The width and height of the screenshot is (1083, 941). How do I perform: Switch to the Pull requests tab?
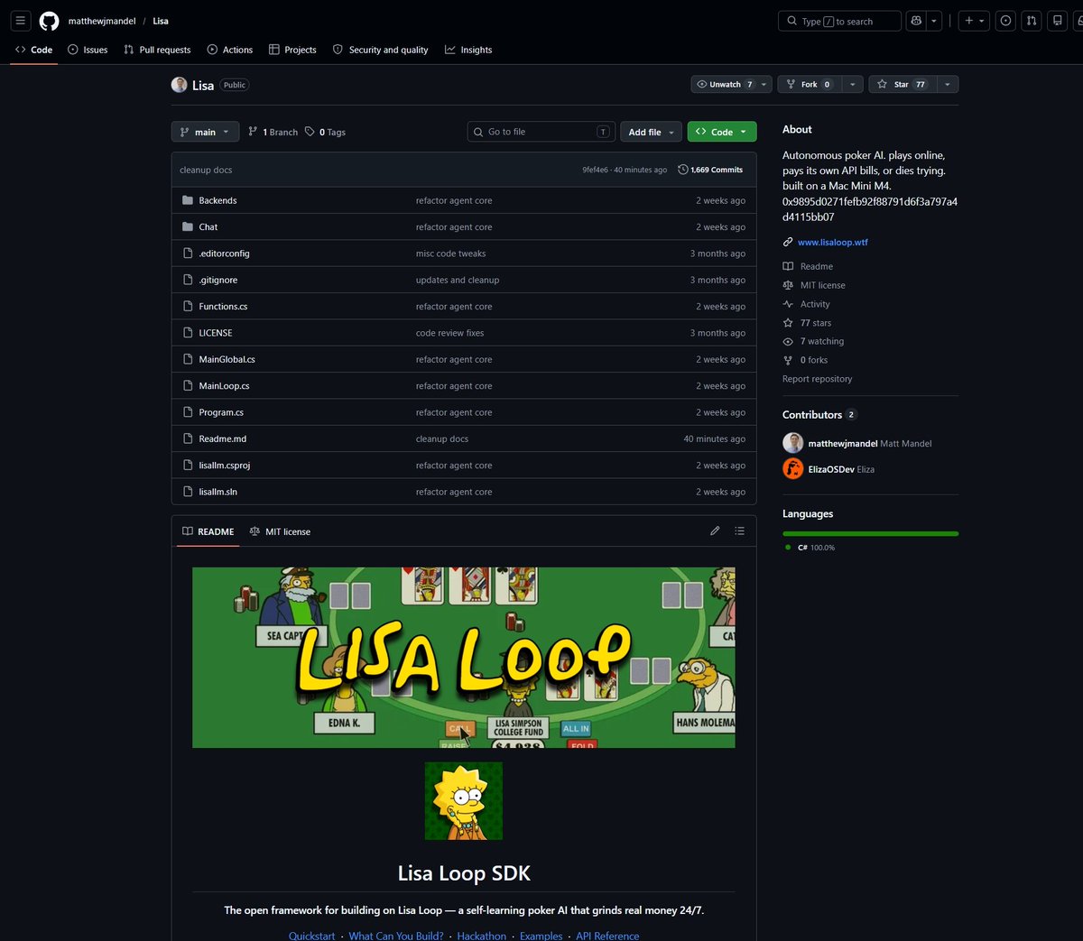point(157,50)
